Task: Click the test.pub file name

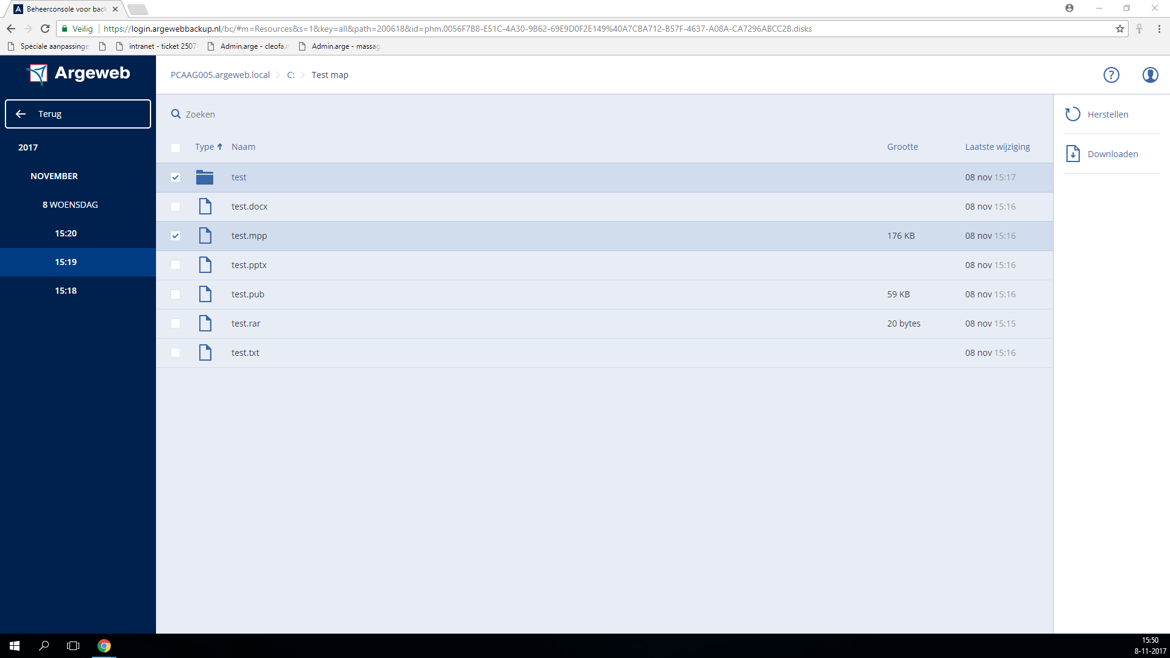Action: pos(248,294)
